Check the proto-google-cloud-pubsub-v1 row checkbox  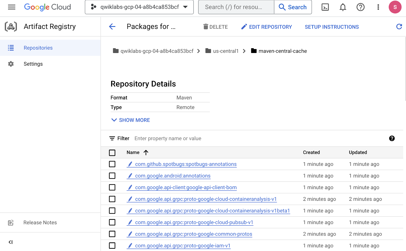tap(112, 222)
